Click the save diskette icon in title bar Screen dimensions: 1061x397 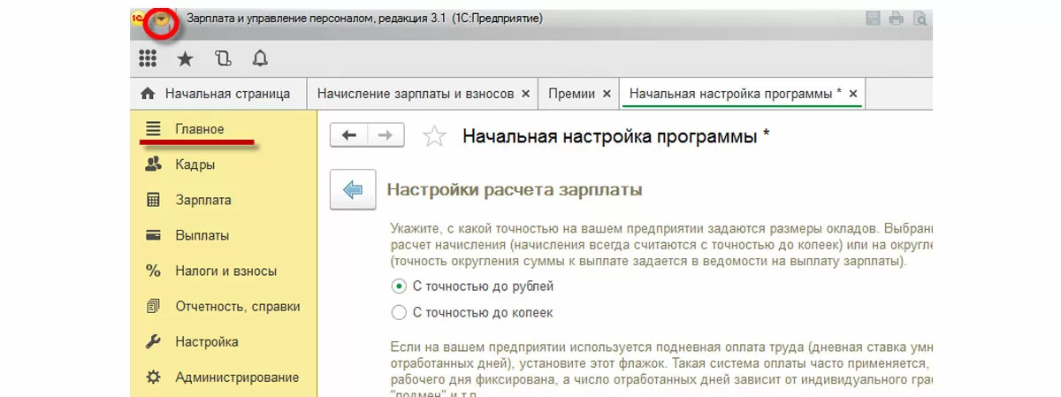pos(873,19)
